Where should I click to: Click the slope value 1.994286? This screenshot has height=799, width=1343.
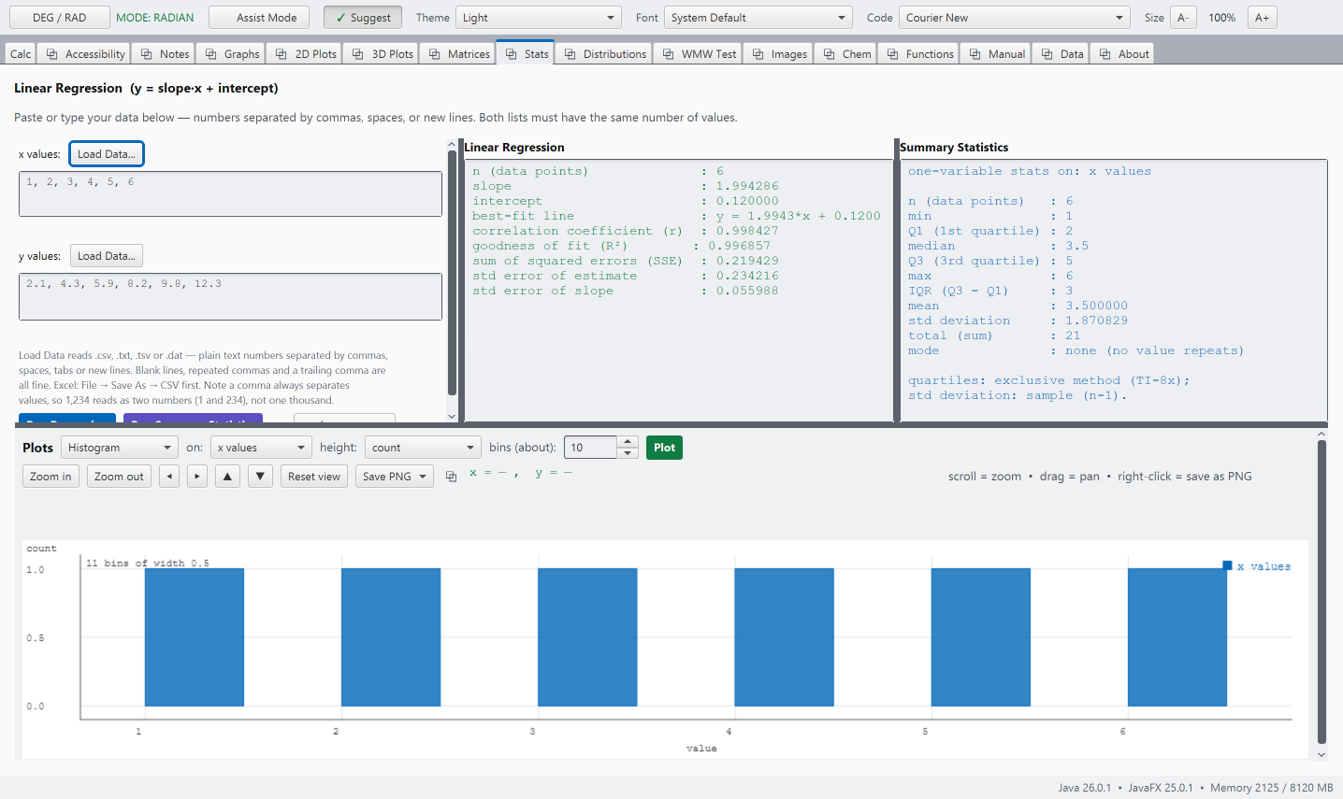[x=747, y=186]
